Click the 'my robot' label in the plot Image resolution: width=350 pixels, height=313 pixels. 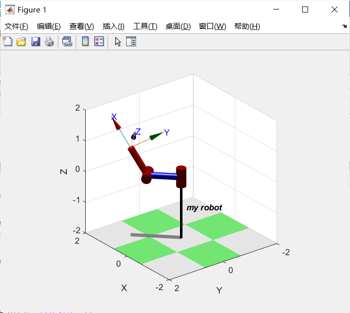point(204,208)
